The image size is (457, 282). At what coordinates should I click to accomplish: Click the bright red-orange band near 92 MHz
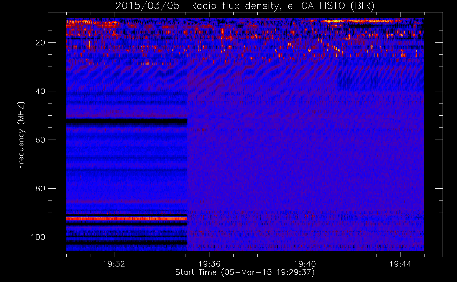[127, 219]
